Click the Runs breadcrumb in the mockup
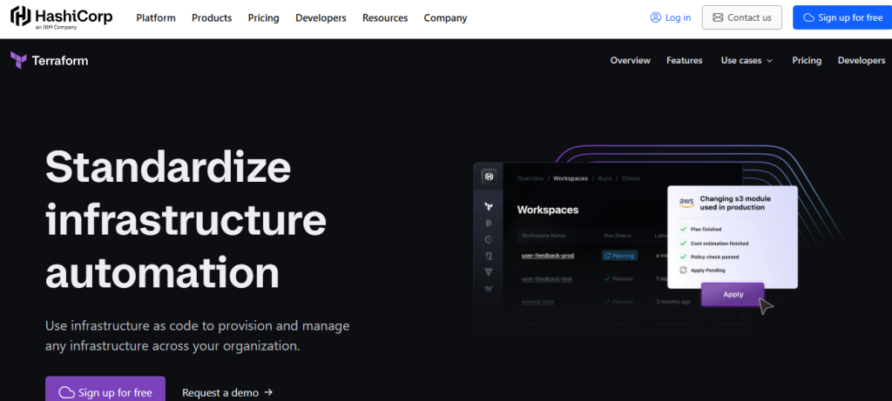The image size is (892, 401). pyautogui.click(x=605, y=178)
